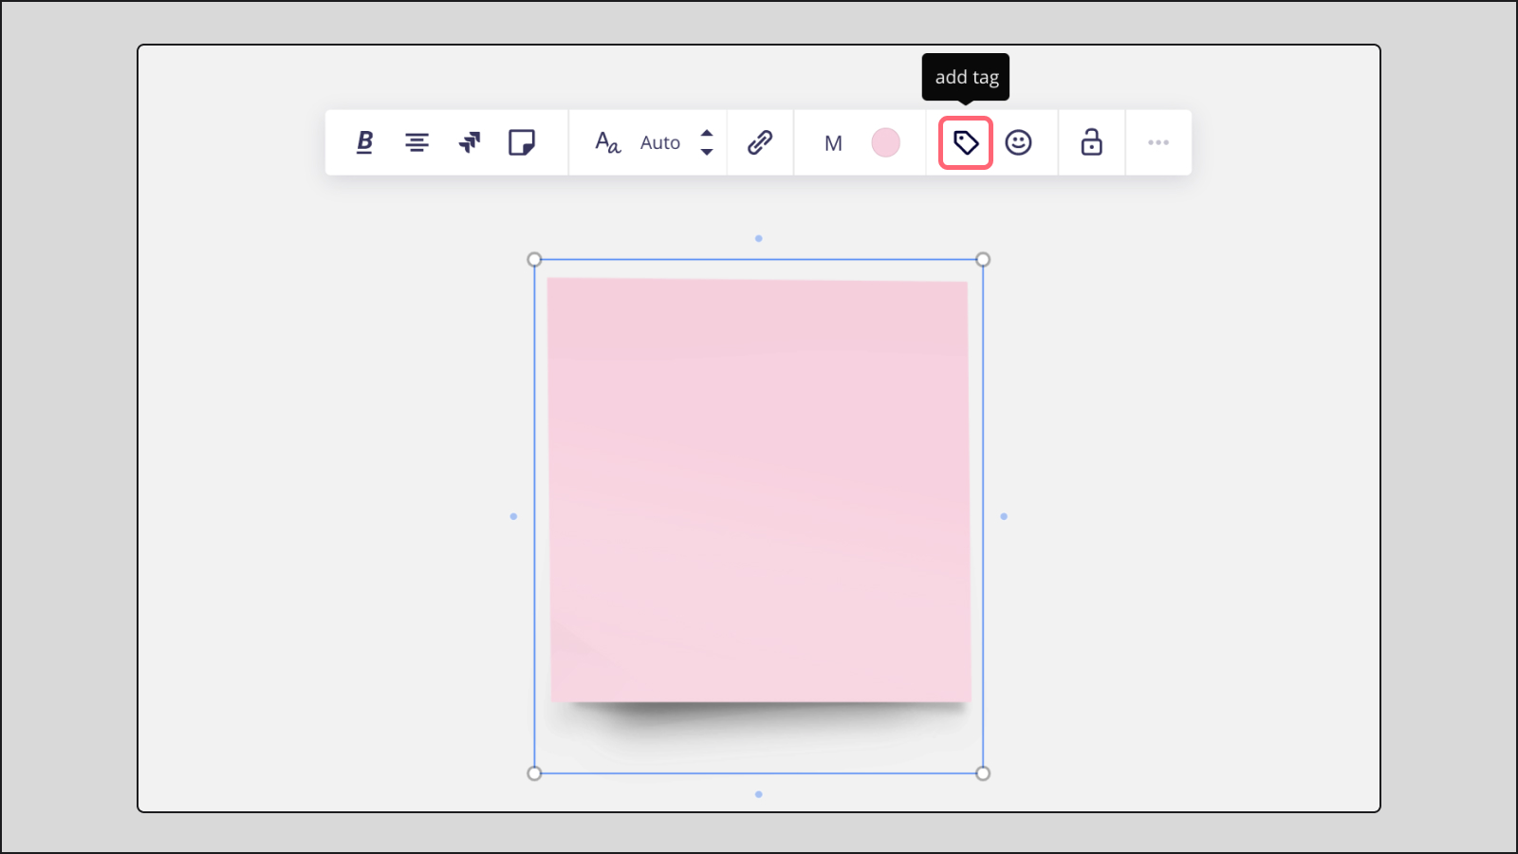Screen dimensions: 1518x854
Task: Toggle Auto text sizing
Action: coord(660,142)
